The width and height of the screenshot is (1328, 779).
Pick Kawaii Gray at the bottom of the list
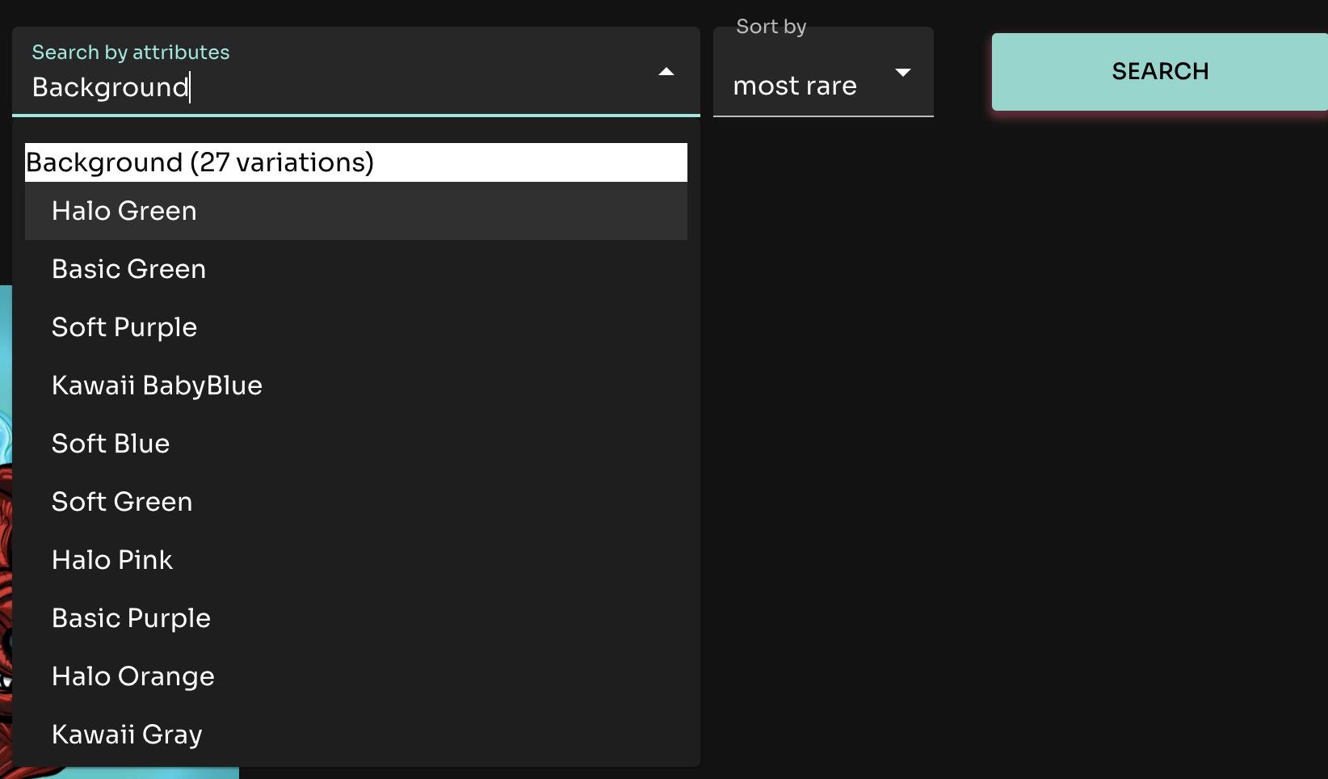[126, 735]
